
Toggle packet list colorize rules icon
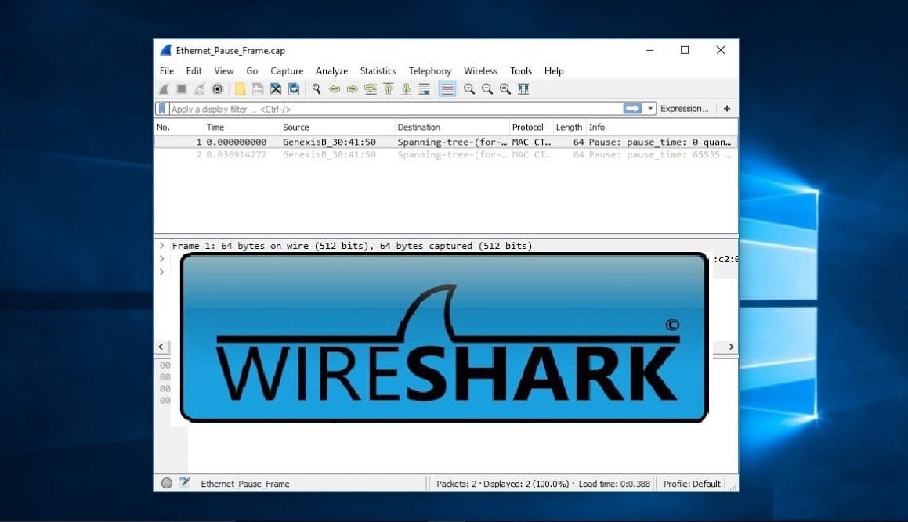coord(447,89)
